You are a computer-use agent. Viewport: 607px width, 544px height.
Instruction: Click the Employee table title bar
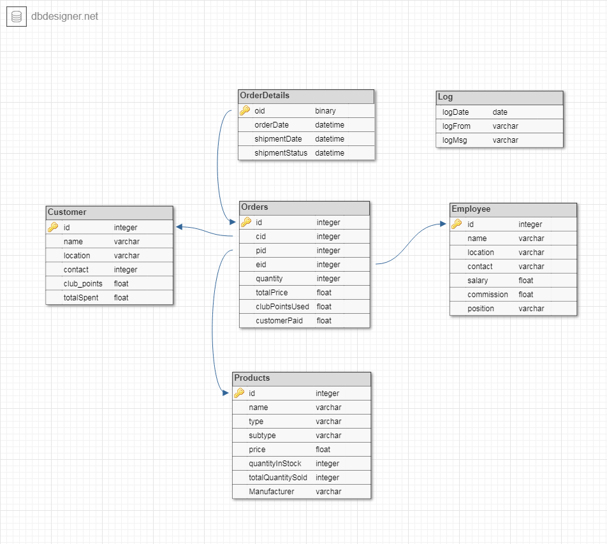[513, 209]
